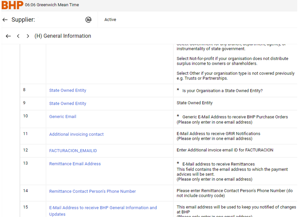This screenshot has width=302, height=217.
Task: Open the 360 view icon
Action: pyautogui.click(x=88, y=20)
